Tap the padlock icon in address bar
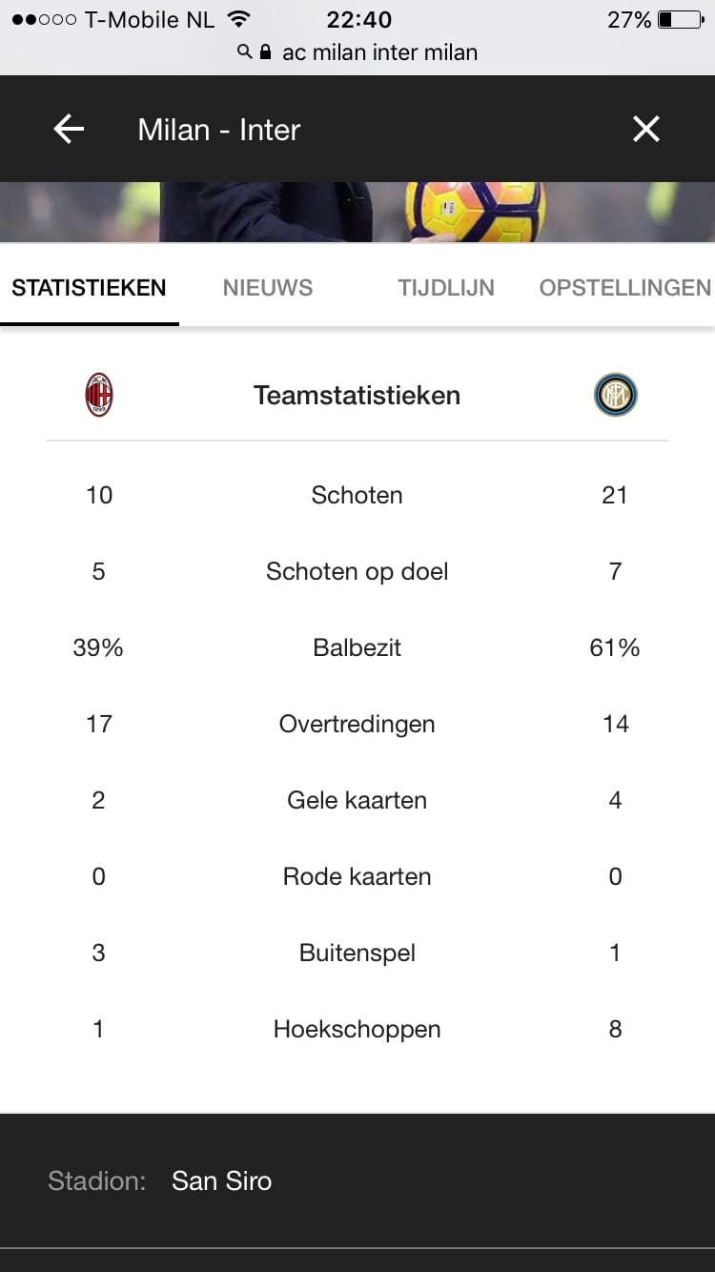This screenshot has height=1272, width=715. coord(265,52)
